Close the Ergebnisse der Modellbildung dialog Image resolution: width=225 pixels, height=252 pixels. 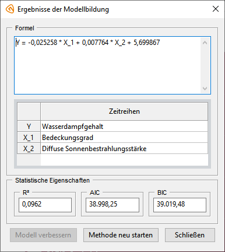(x=216, y=9)
